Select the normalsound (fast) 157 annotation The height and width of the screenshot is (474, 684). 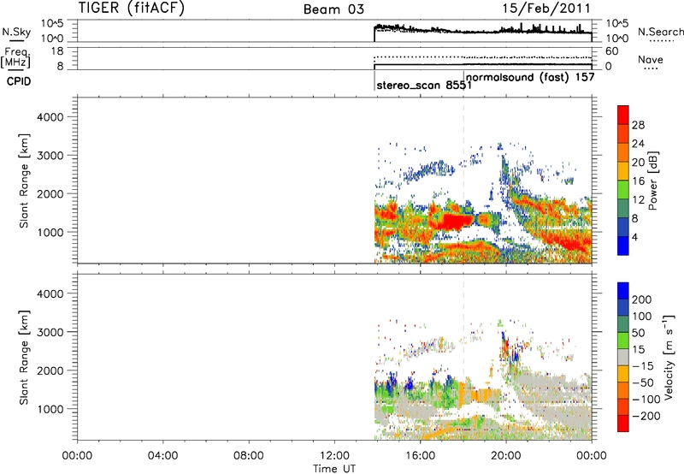530,77
